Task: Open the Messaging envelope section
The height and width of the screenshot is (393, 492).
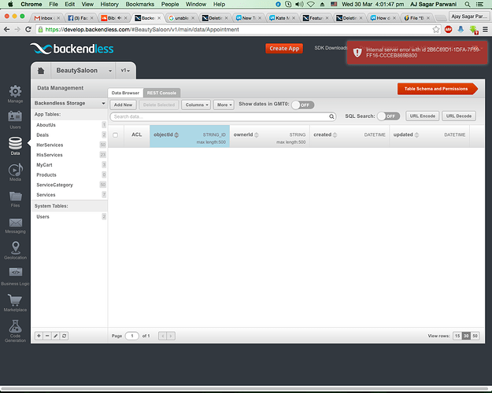Action: (x=15, y=226)
